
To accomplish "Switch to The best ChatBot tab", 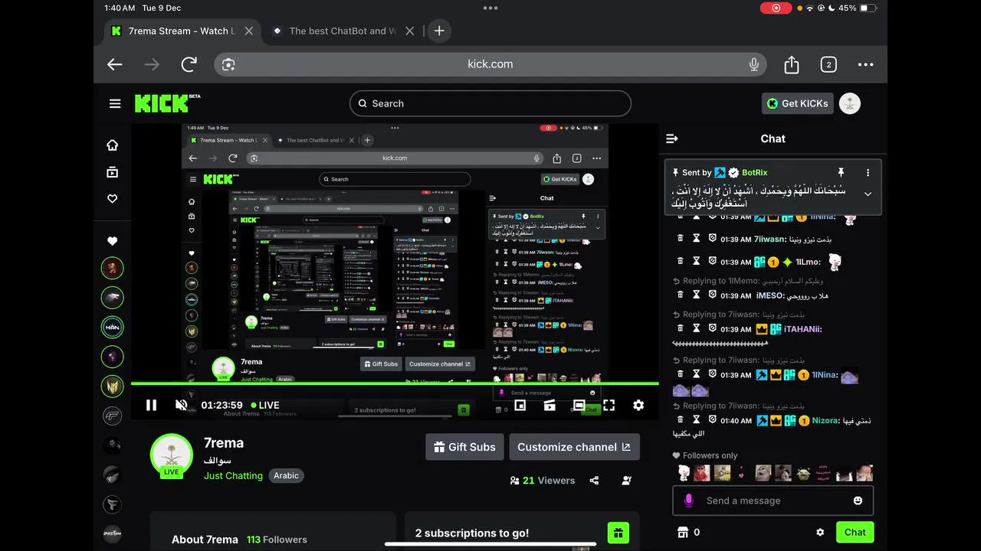I will coord(343,31).
